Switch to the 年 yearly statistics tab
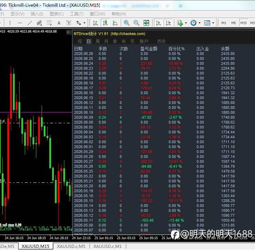The image size is (255, 250). tap(123, 41)
